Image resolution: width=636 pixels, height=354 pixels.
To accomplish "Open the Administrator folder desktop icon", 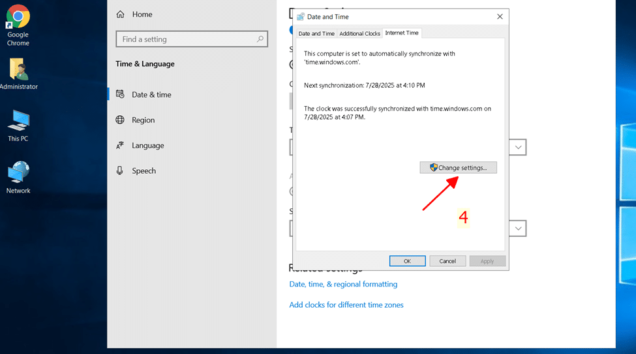I will pyautogui.click(x=18, y=70).
